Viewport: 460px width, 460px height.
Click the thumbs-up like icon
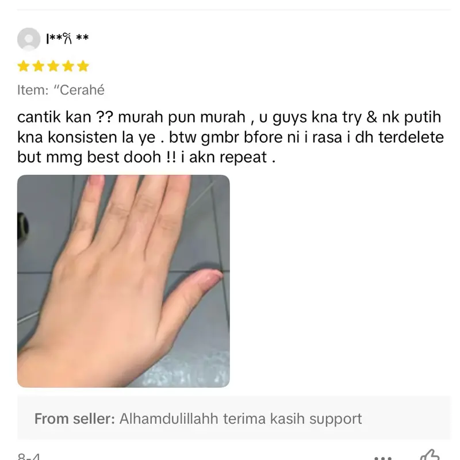tap(430, 455)
